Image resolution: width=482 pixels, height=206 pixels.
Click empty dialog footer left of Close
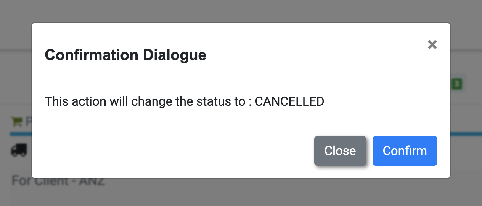pyautogui.click(x=172, y=151)
